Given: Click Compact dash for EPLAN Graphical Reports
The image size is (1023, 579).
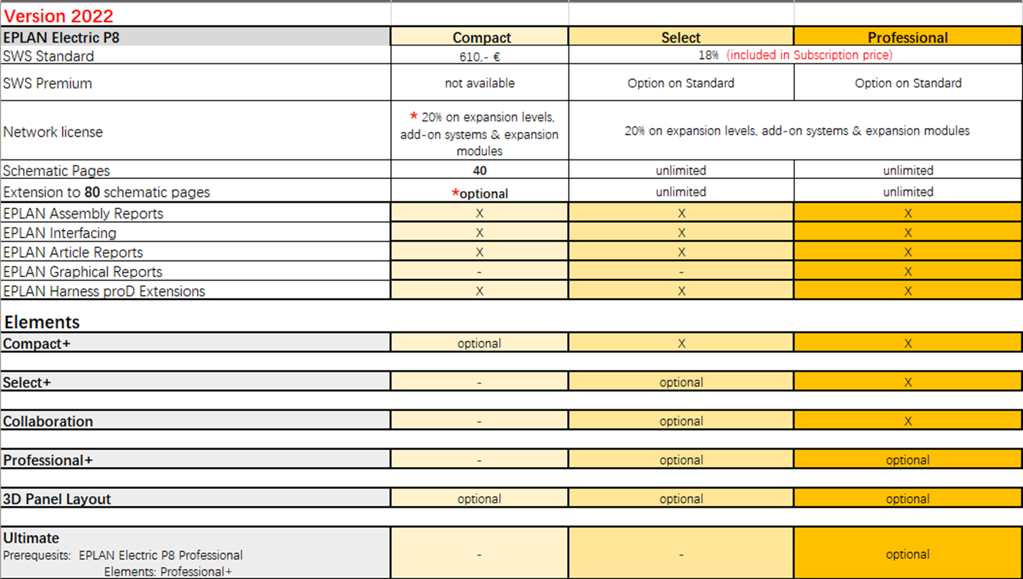Looking at the screenshot, I should pos(480,272).
